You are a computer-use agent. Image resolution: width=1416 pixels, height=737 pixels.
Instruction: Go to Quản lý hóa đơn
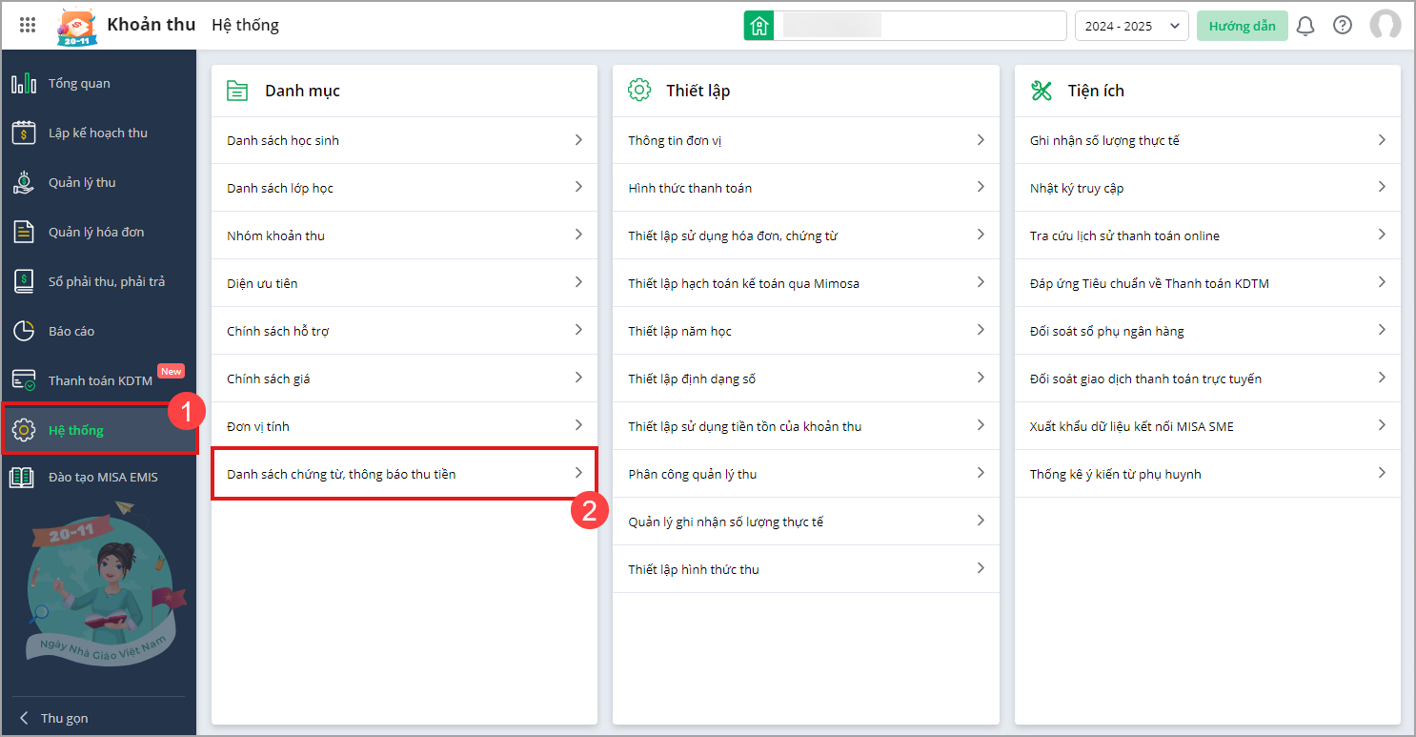[x=96, y=233]
